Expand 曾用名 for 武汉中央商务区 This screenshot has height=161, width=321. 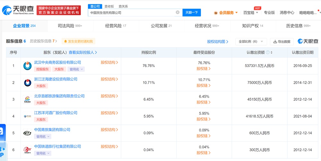(76, 69)
